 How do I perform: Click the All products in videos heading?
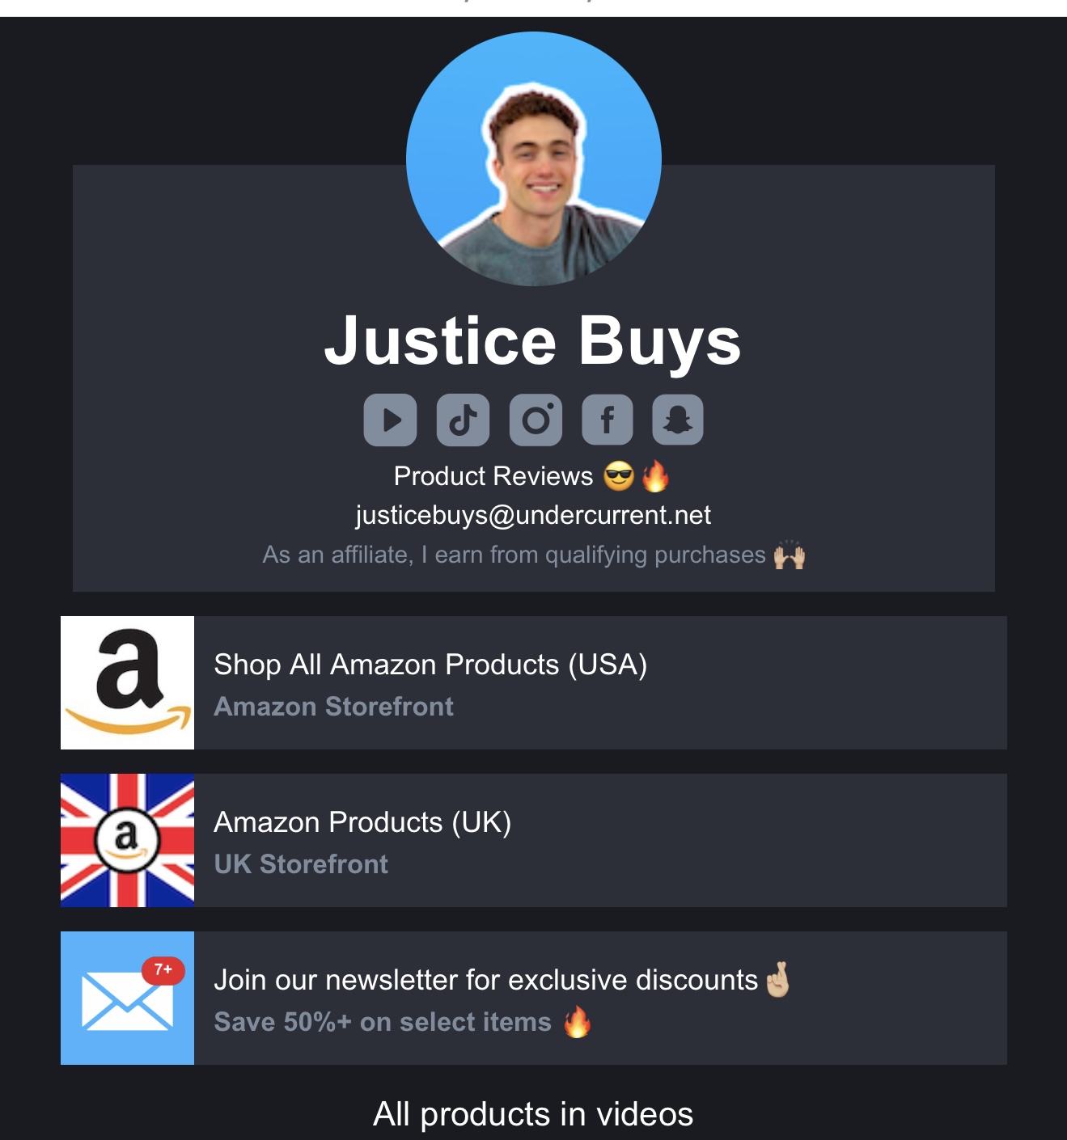(x=533, y=1114)
